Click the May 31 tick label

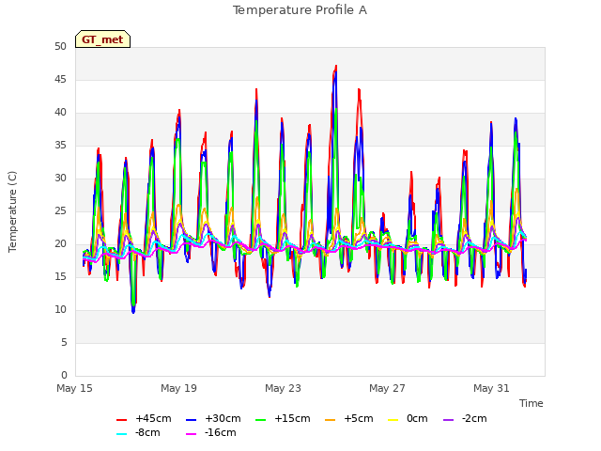pos(492,388)
